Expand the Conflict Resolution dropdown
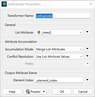This screenshot has width=95, height=97. point(59,57)
